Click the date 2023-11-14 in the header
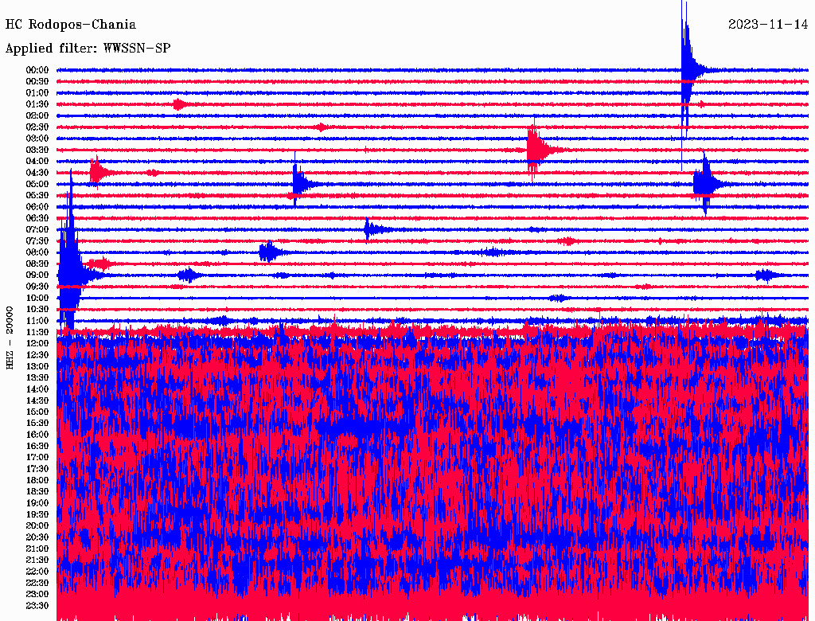Viewport: 815px width, 621px height. tap(768, 25)
